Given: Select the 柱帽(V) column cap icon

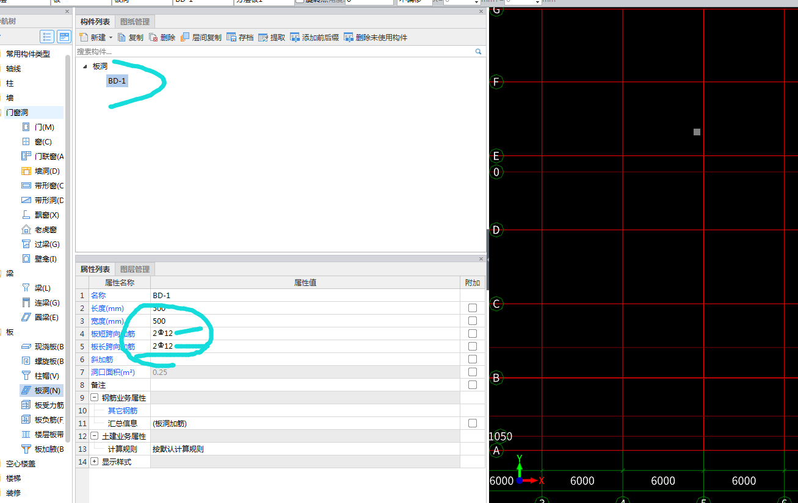Looking at the screenshot, I should [x=26, y=376].
